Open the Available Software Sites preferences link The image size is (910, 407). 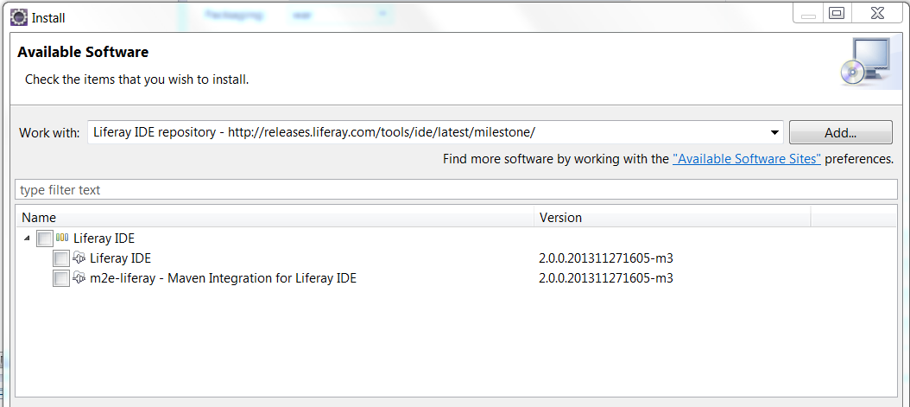pyautogui.click(x=746, y=159)
